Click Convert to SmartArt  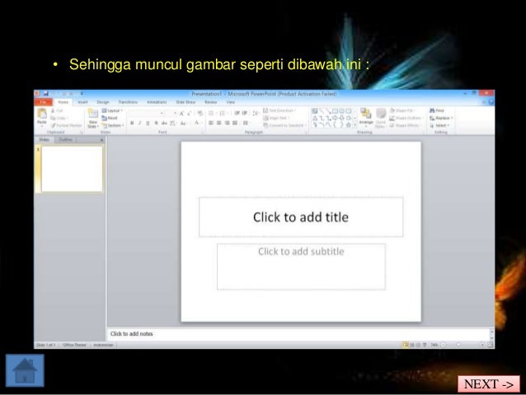coord(284,125)
